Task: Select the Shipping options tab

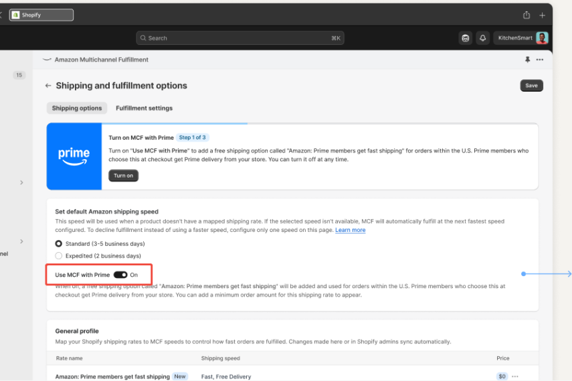Action: click(x=77, y=108)
